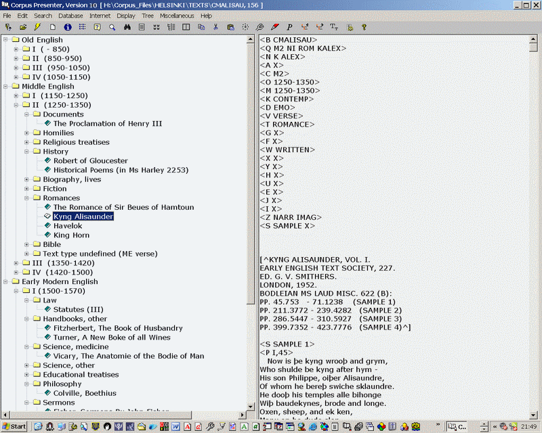
Task: Expand Middle English period III (1350-1420)
Action: coord(16,263)
